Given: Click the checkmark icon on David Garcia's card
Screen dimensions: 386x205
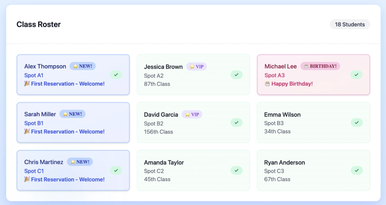Looking at the screenshot, I should tap(236, 122).
